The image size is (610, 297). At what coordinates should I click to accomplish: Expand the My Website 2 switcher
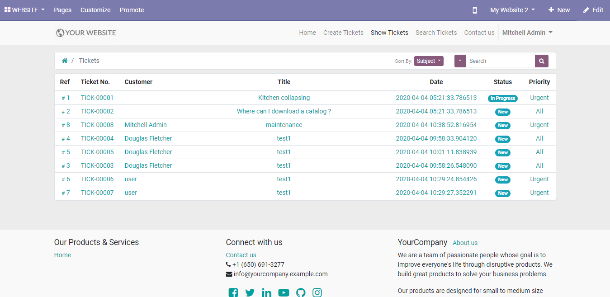click(512, 10)
